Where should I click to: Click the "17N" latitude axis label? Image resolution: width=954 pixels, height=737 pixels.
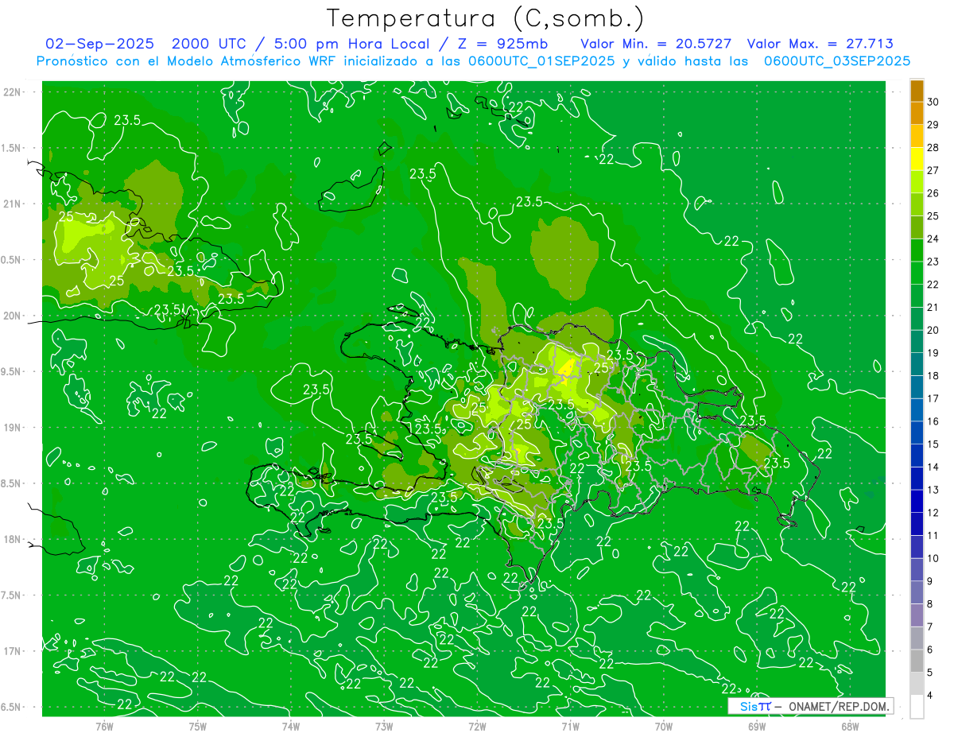pyautogui.click(x=13, y=651)
